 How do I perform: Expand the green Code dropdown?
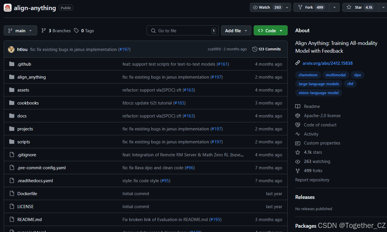pyautogui.click(x=270, y=30)
